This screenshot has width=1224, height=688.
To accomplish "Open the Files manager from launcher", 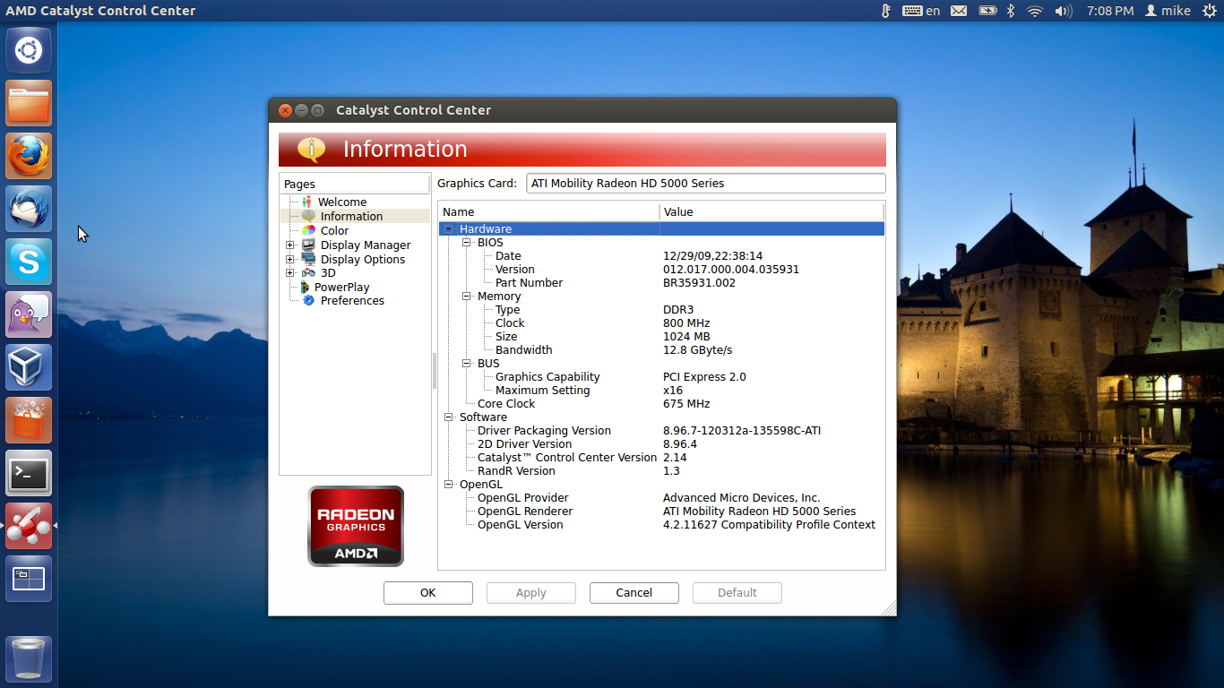I will pos(29,103).
